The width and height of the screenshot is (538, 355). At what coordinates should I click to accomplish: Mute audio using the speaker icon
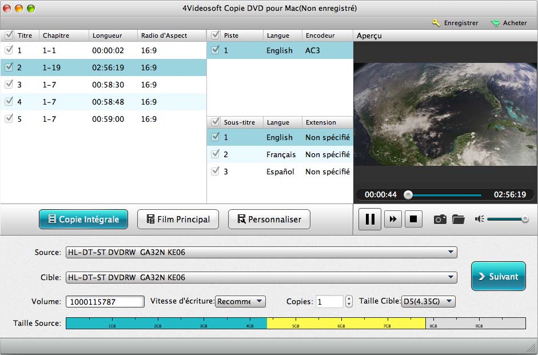click(x=479, y=220)
